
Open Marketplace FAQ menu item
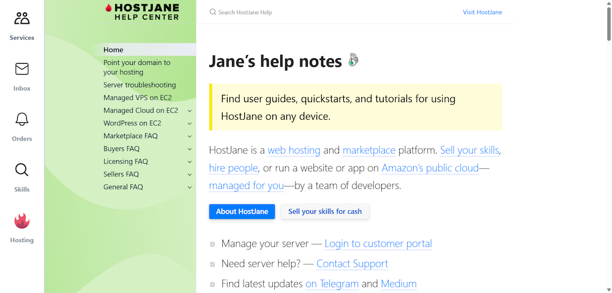click(x=130, y=136)
